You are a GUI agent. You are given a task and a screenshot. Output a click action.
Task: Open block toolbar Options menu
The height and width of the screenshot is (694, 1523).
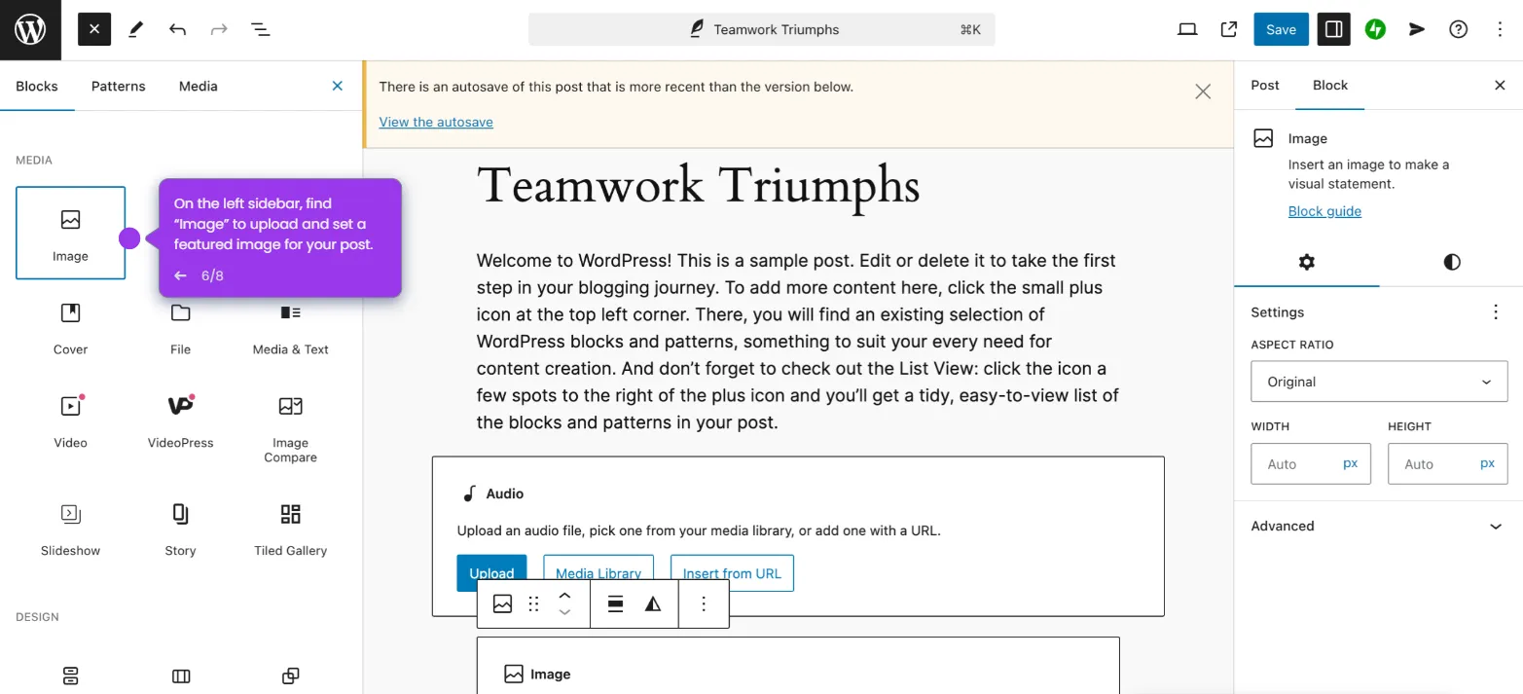(x=704, y=604)
